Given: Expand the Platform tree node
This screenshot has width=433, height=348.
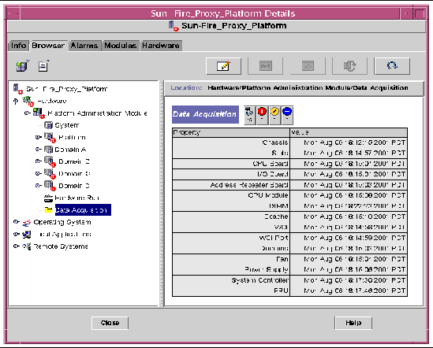Looking at the screenshot, I should (x=39, y=137).
